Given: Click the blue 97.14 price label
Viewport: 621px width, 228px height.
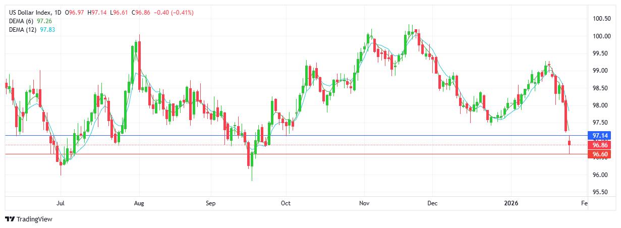Looking at the screenshot, I should point(599,136).
